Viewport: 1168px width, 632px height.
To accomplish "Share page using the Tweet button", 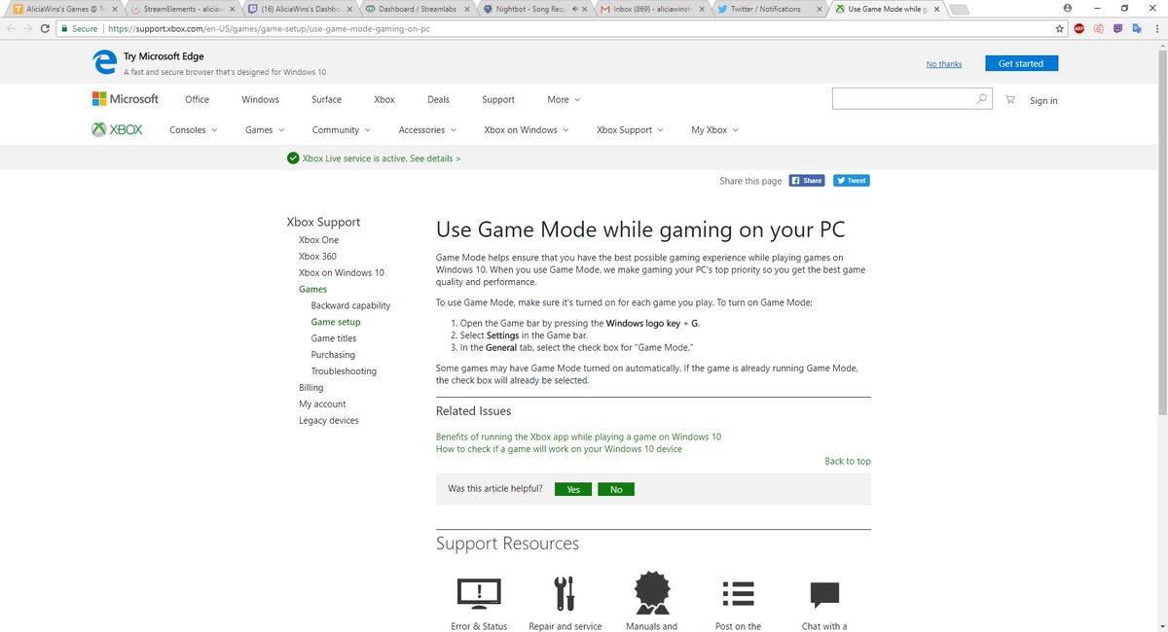I will point(852,180).
